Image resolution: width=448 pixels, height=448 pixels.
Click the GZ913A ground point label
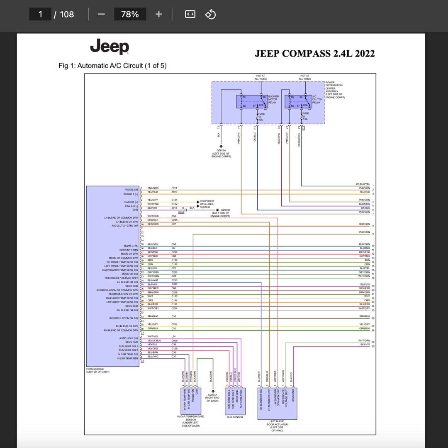coord(221,153)
